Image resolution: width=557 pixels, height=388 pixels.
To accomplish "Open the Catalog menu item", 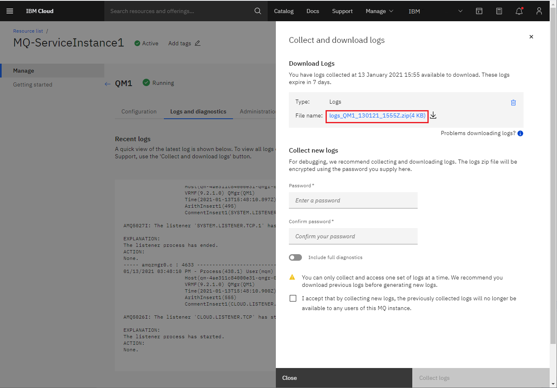I will 284,11.
